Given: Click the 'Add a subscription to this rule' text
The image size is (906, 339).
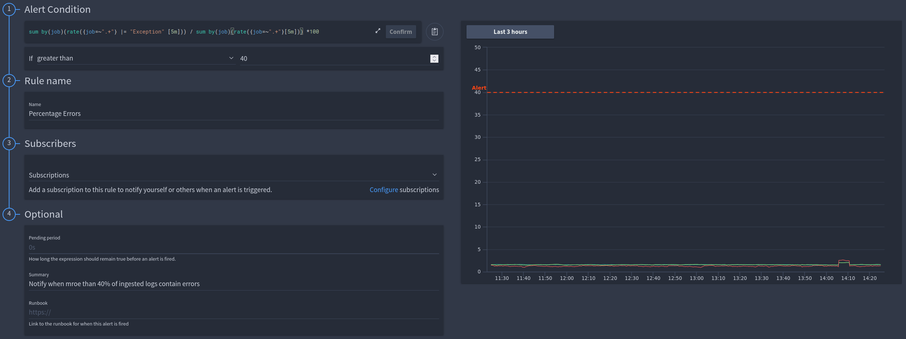Looking at the screenshot, I should tap(150, 190).
